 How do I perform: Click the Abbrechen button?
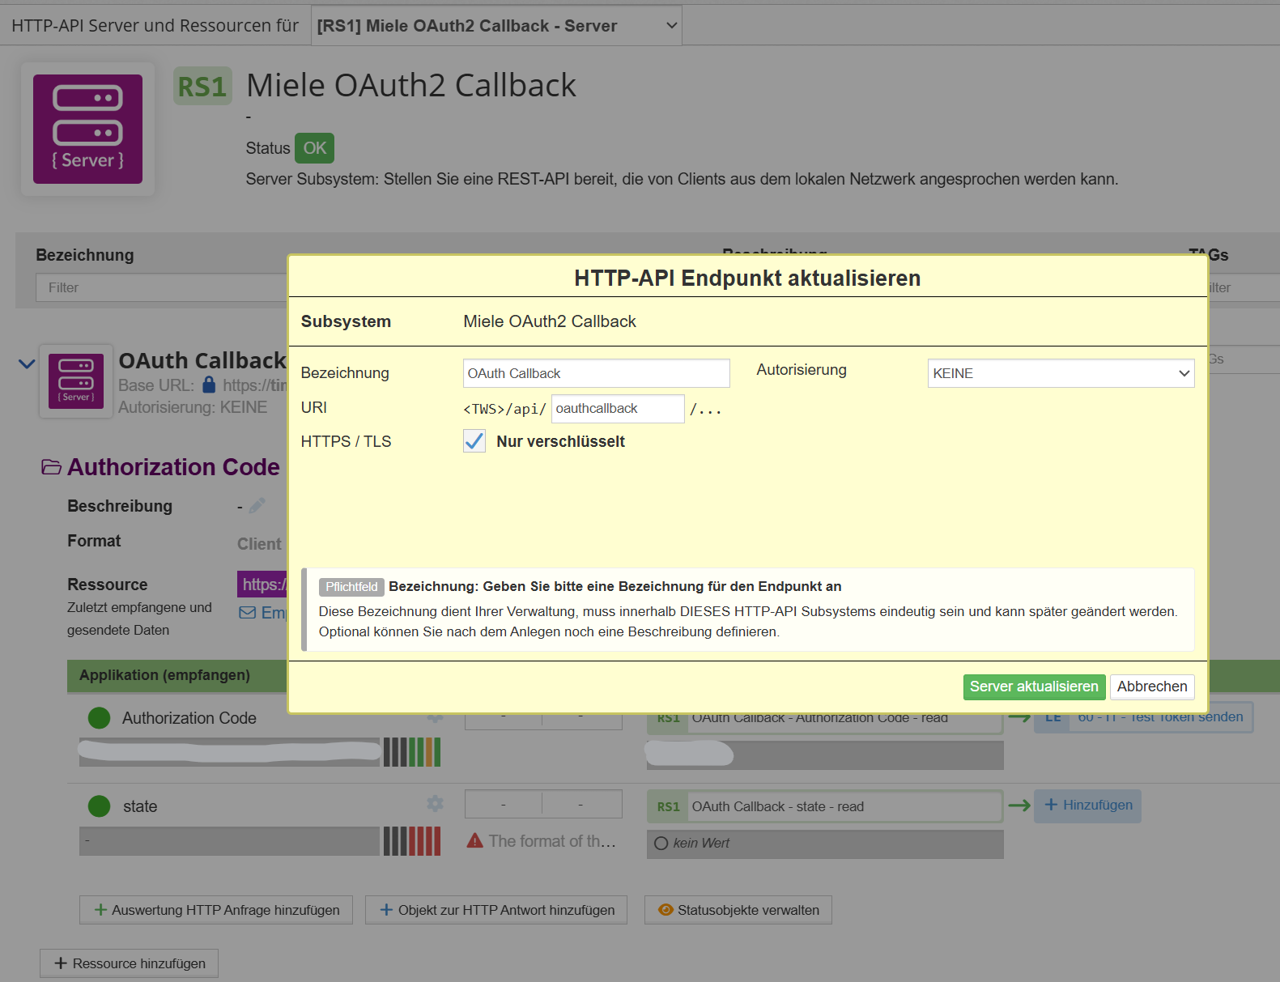[1152, 687]
